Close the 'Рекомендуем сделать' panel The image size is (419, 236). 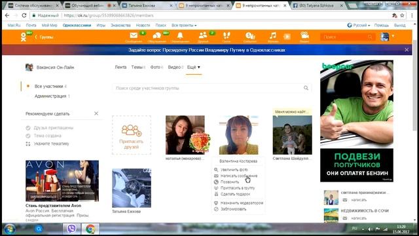(x=96, y=113)
